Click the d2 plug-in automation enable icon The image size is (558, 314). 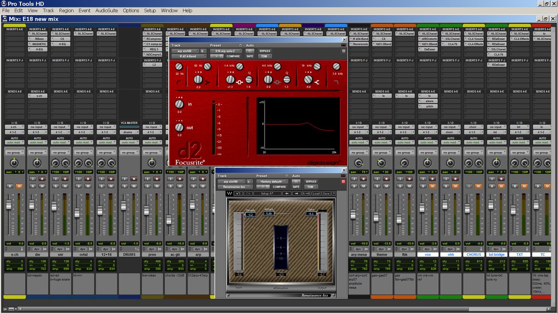(x=250, y=51)
